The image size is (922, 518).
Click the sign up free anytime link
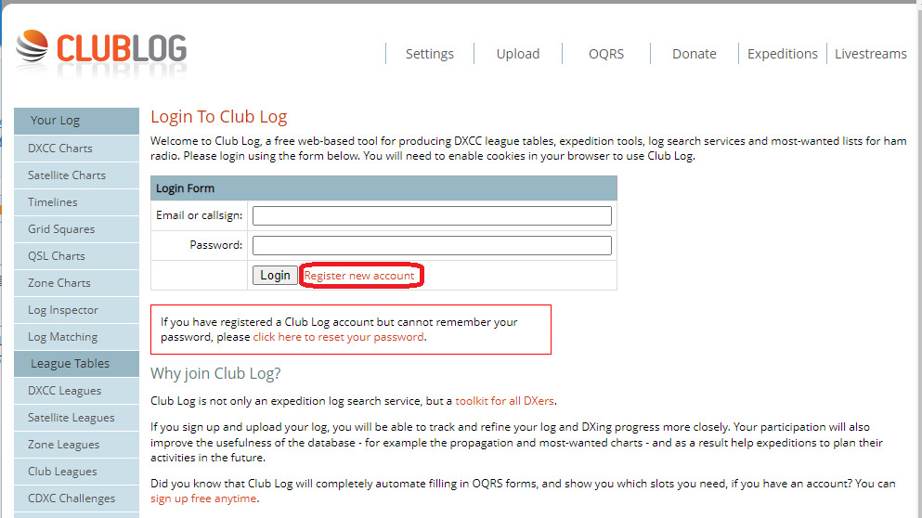click(x=203, y=499)
